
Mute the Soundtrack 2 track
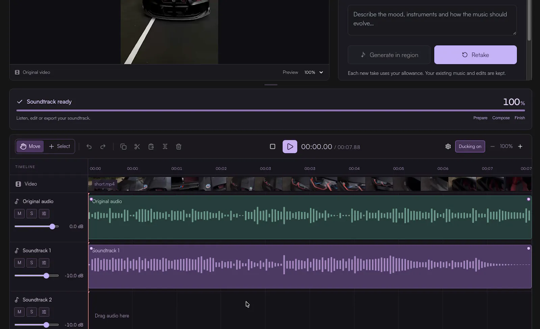[x=19, y=312]
